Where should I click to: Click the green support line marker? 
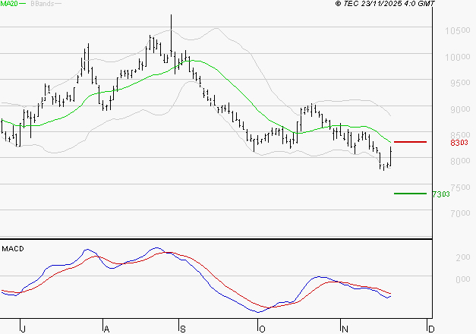[x=410, y=194]
